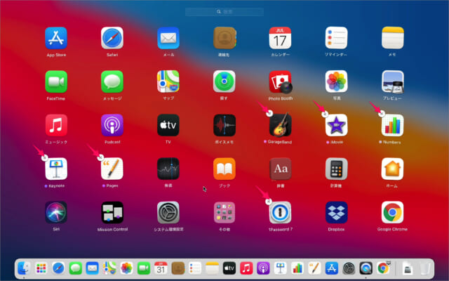Viewport: 449px width, 281px height.
Task: Delete Keynote using its X badge
Action: tap(45, 157)
